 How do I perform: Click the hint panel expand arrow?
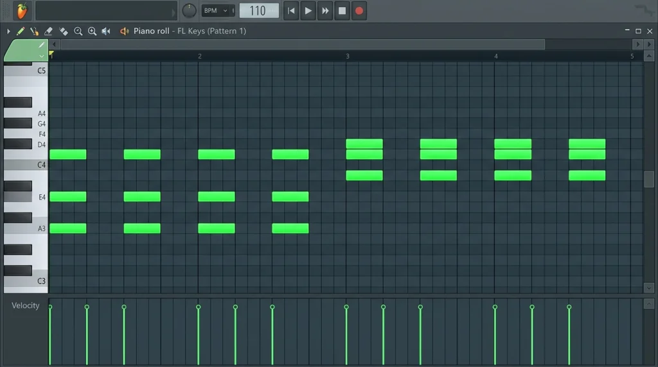[x=173, y=13]
